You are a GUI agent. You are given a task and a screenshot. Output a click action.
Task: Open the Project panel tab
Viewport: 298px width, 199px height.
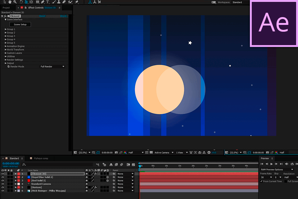(x=6, y=7)
